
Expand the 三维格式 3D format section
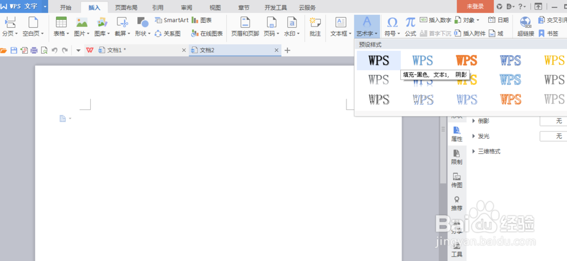473,151
